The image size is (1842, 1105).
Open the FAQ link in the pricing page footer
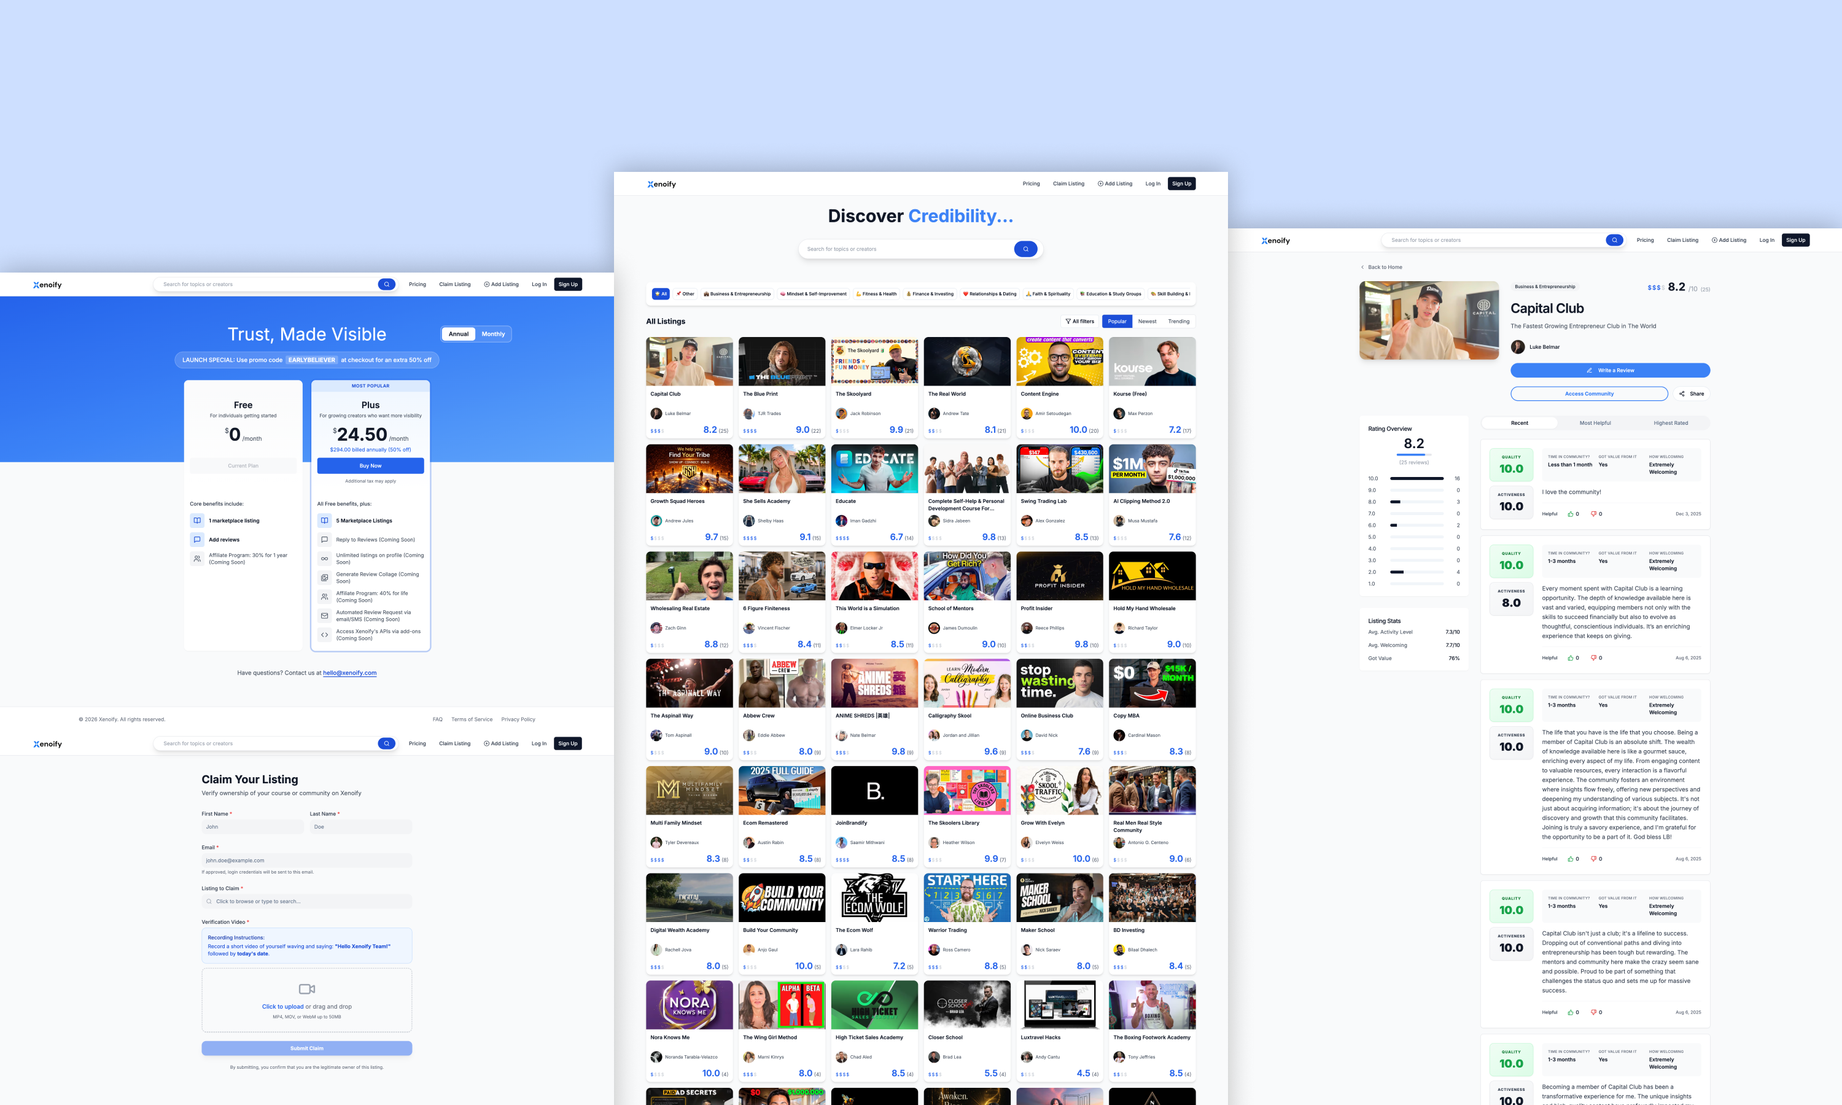pos(438,719)
